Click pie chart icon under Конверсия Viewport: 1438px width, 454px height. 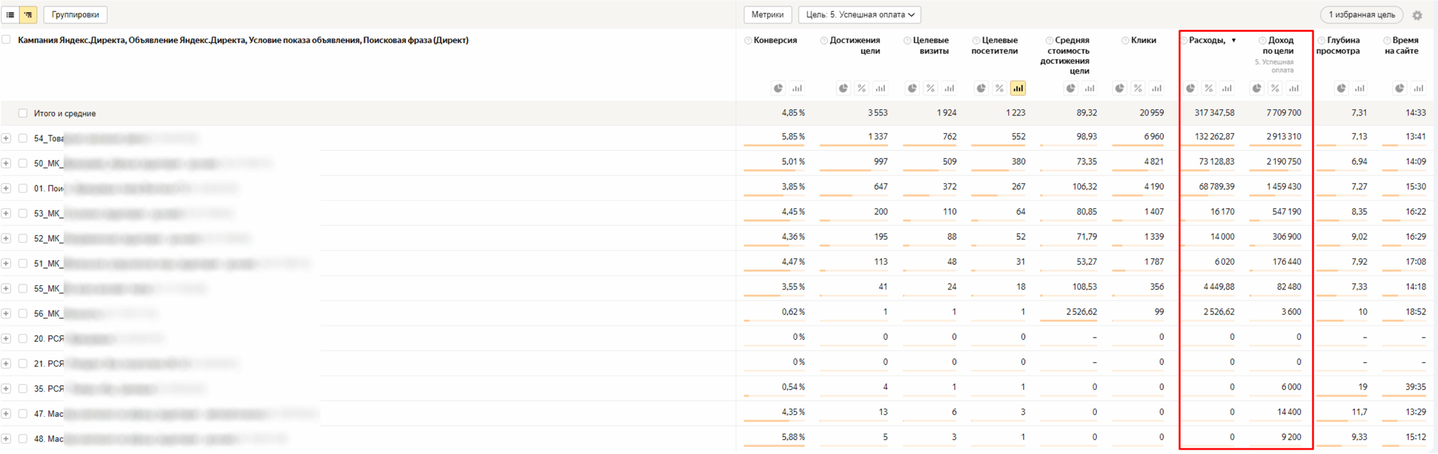[x=778, y=88]
